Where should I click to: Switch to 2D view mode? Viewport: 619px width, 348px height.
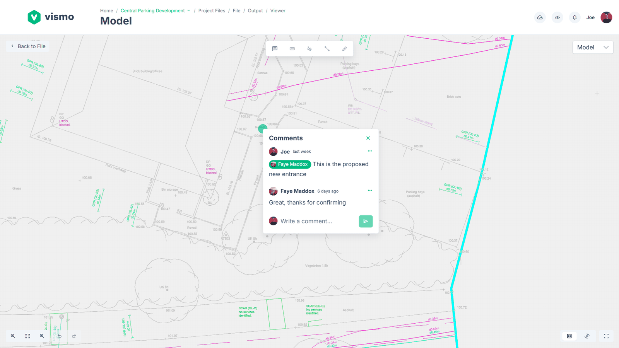569,336
